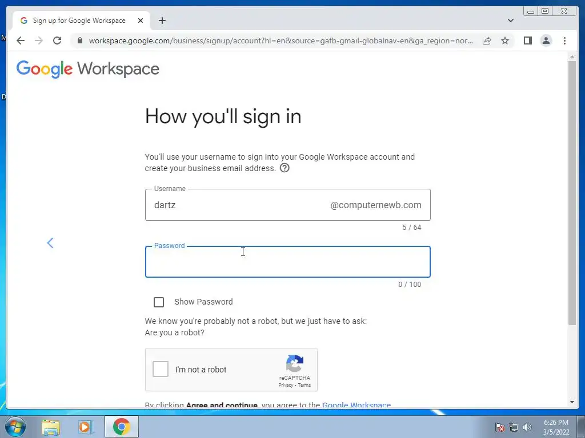
Task: Click the reCAPTCHA logo
Action: (x=295, y=363)
